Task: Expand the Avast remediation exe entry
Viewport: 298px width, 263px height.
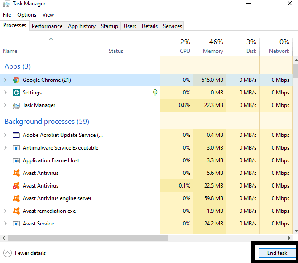Action: coord(5,211)
